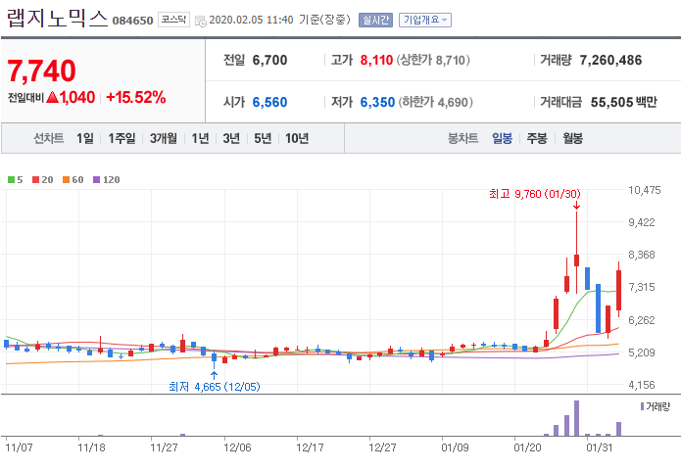Click the +15.52% change rate

click(136, 97)
